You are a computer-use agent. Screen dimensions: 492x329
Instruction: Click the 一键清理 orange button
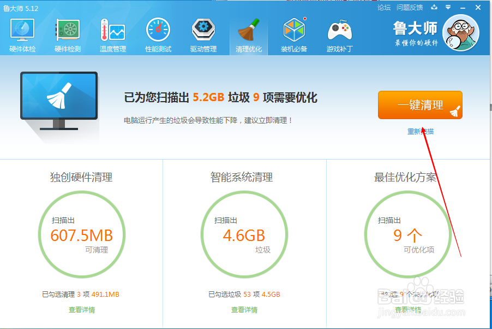420,105
